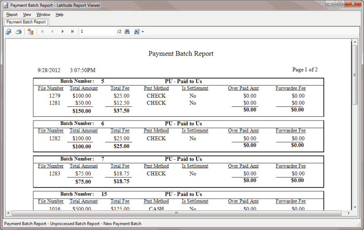Click the page number input field
364x230 pixels.
click(96, 32)
